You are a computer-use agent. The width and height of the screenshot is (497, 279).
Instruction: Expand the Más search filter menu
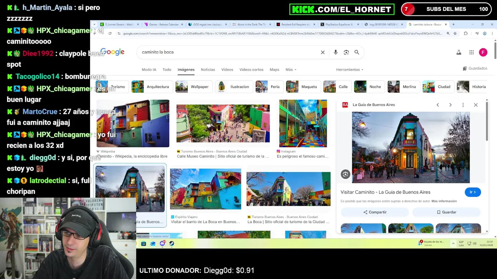(x=291, y=70)
